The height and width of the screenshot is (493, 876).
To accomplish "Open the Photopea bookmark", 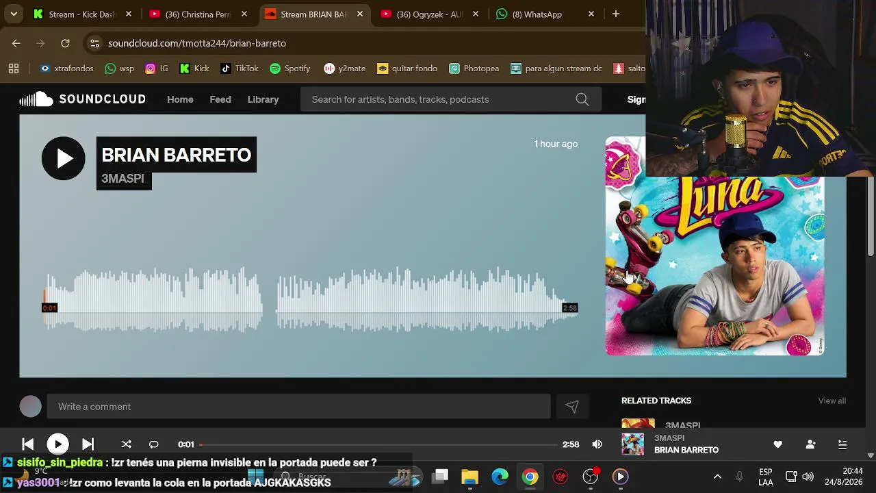I will [474, 68].
